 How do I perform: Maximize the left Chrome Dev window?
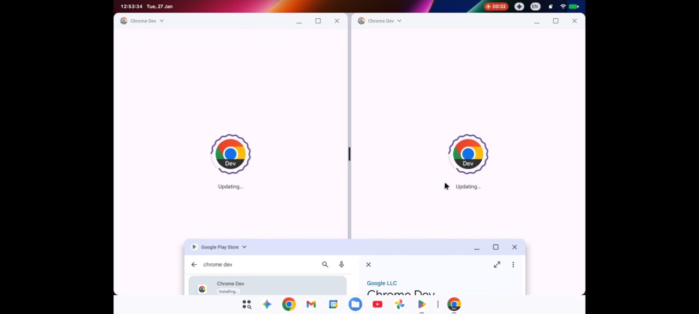tap(318, 21)
